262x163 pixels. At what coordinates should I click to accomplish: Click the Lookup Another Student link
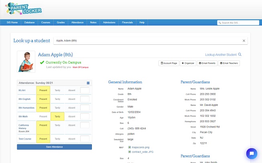point(223,54)
